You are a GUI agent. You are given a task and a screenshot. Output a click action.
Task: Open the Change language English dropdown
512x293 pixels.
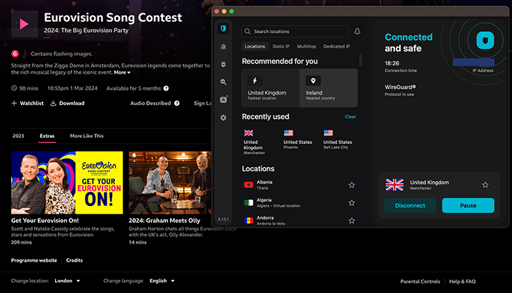tap(162, 281)
